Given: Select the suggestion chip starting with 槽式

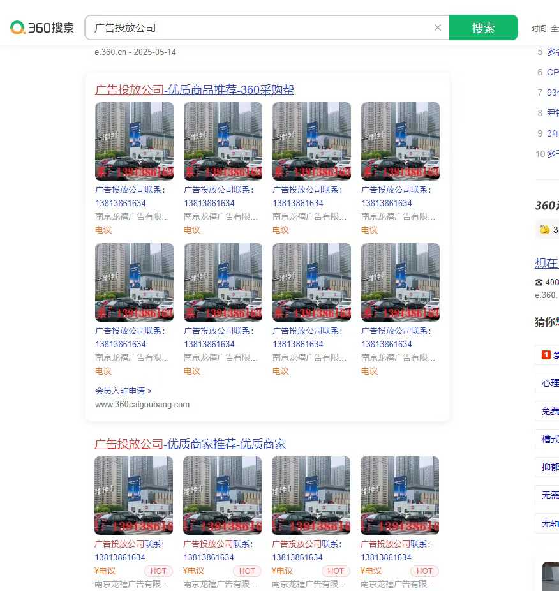Looking at the screenshot, I should pyautogui.click(x=548, y=439).
